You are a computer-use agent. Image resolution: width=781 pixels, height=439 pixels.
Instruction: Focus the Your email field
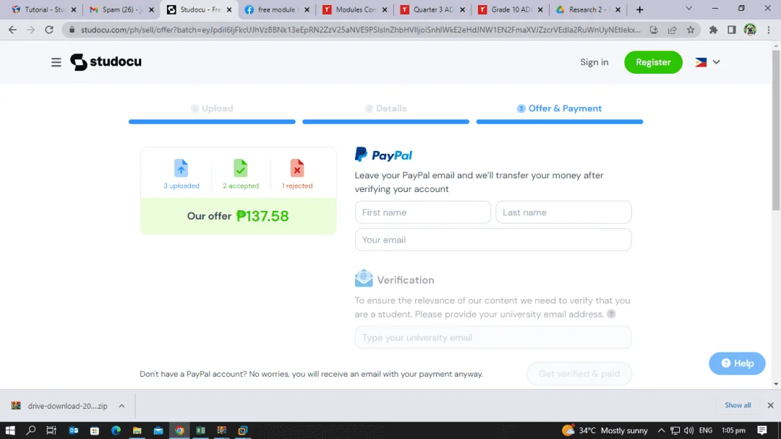(x=493, y=240)
